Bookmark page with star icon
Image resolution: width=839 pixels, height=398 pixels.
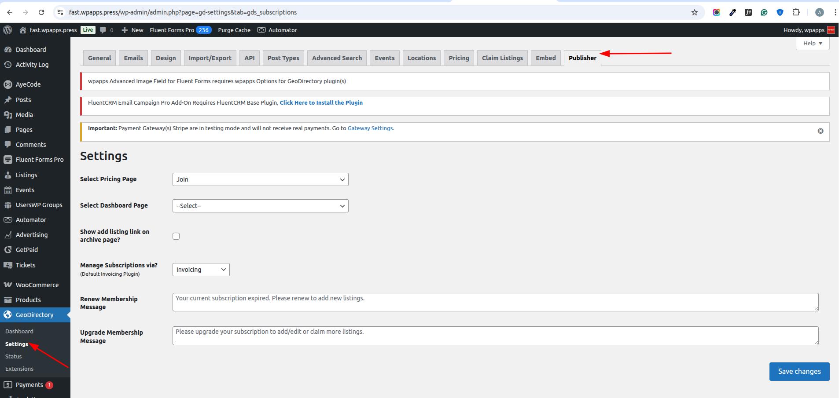[694, 12]
